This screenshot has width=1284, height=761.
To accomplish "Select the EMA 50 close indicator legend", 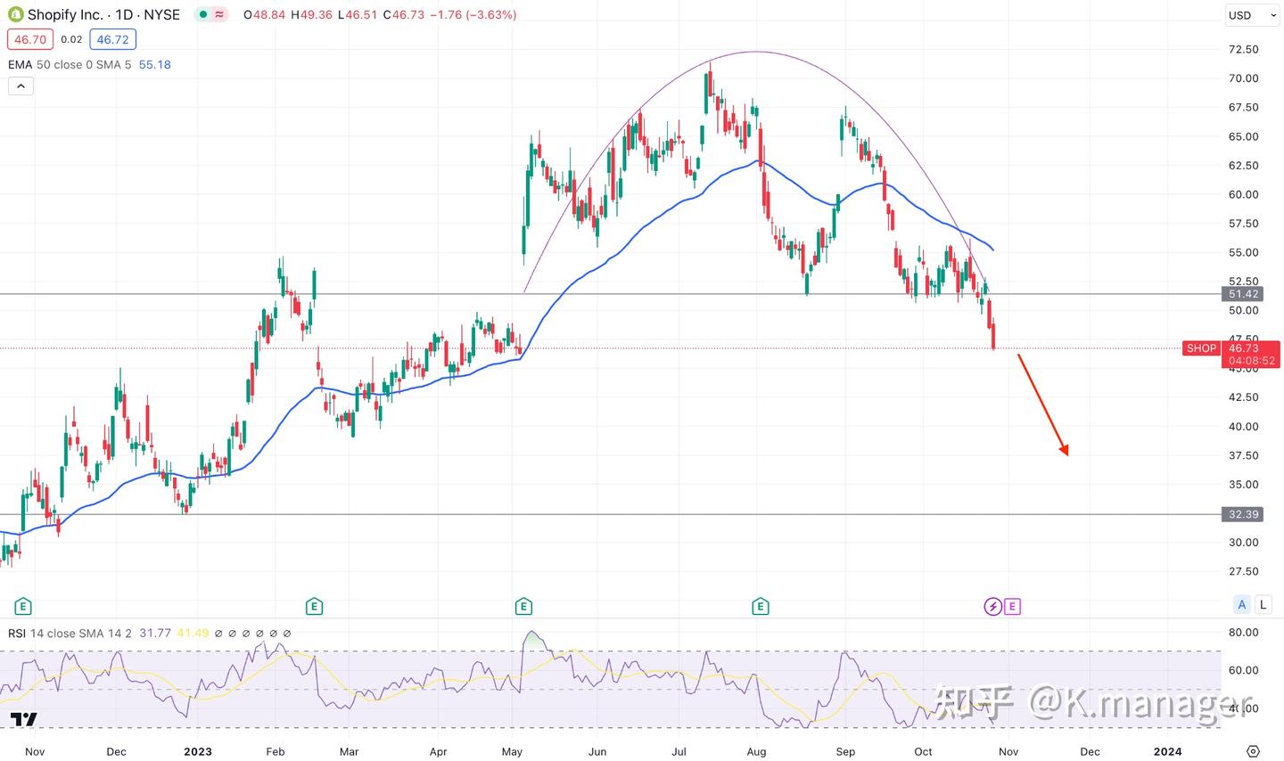I will coord(70,65).
